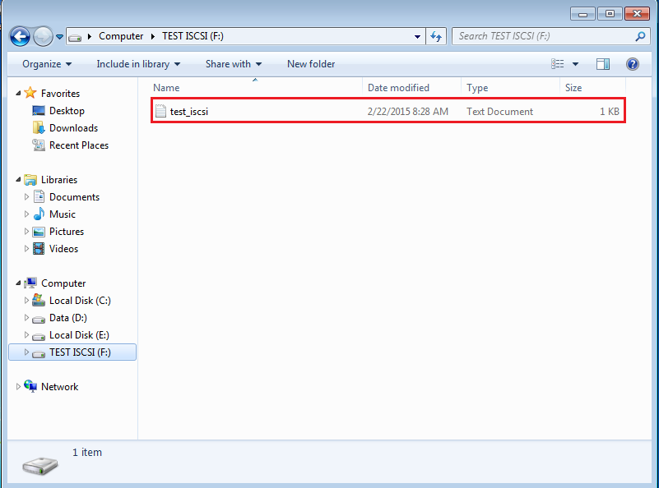The height and width of the screenshot is (488, 659).
Task: Collapse the Libraries group
Action: click(18, 180)
